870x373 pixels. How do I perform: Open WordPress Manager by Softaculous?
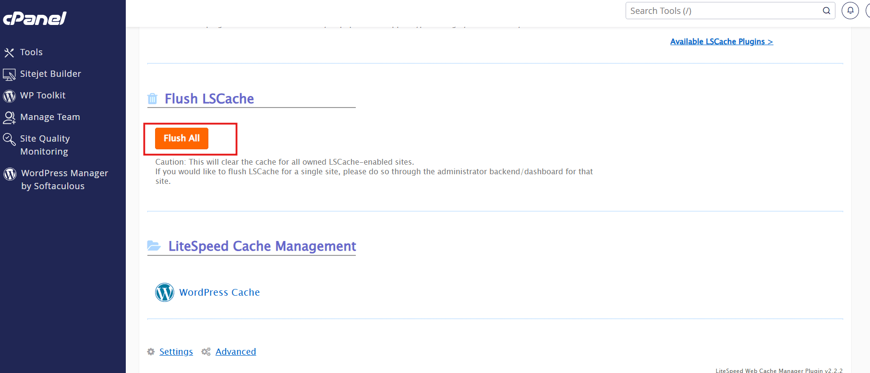pyautogui.click(x=64, y=180)
